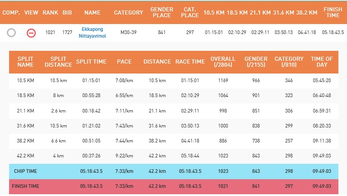The image size is (347, 196).
Task: Click the SPLIT TIME header
Action: pyautogui.click(x=92, y=62)
